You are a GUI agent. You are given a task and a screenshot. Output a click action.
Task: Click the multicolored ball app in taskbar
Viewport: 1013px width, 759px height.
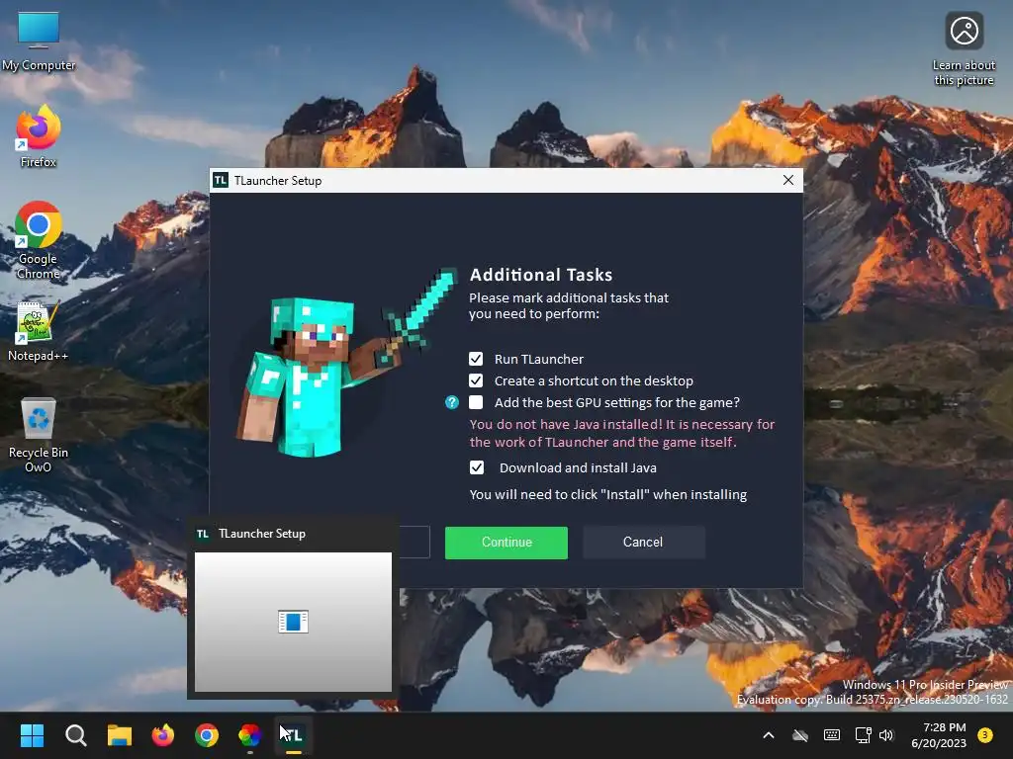pyautogui.click(x=250, y=735)
